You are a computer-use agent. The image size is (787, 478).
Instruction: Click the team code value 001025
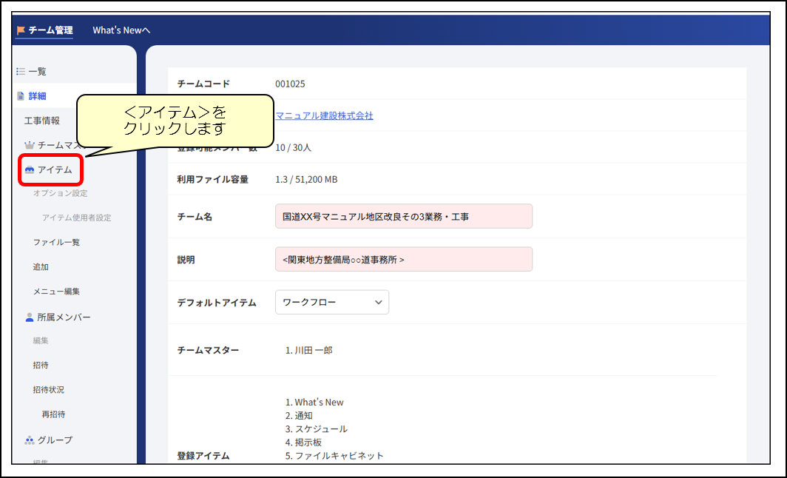290,84
